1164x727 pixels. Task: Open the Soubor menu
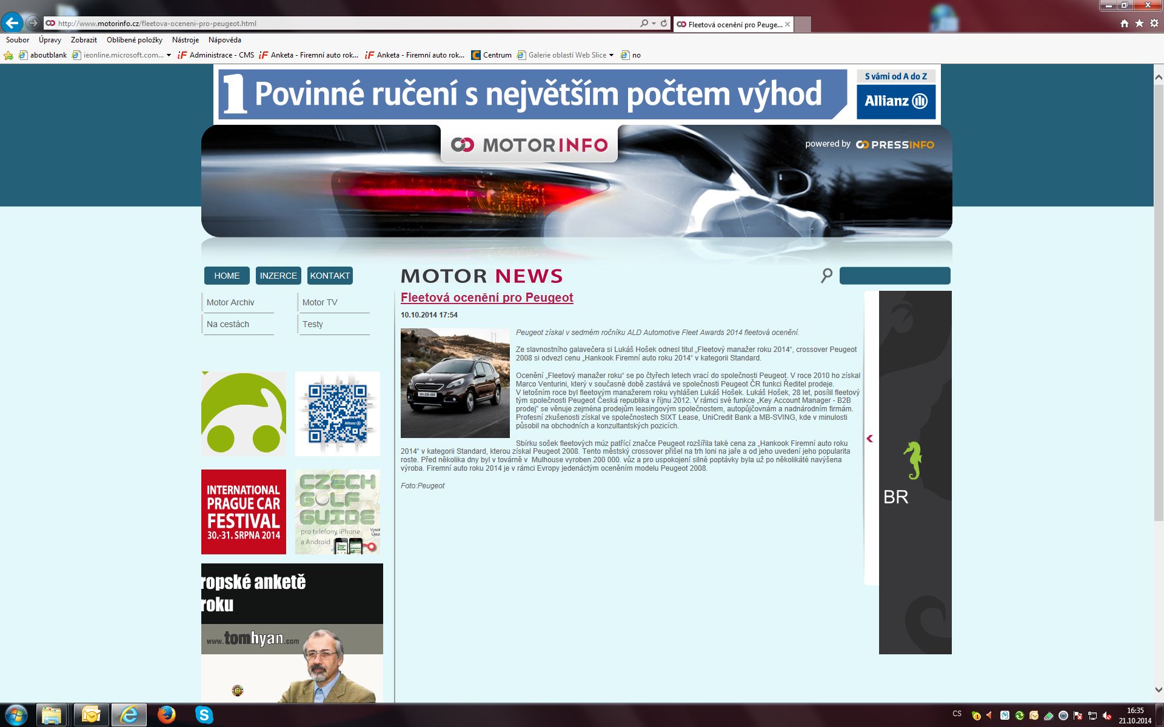pos(18,40)
